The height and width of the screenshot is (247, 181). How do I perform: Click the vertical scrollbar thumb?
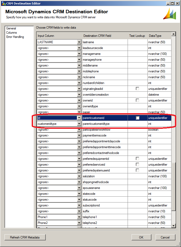pyautogui.click(x=173, y=187)
